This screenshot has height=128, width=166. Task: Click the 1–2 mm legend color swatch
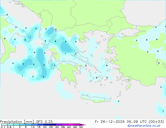[16, 125]
